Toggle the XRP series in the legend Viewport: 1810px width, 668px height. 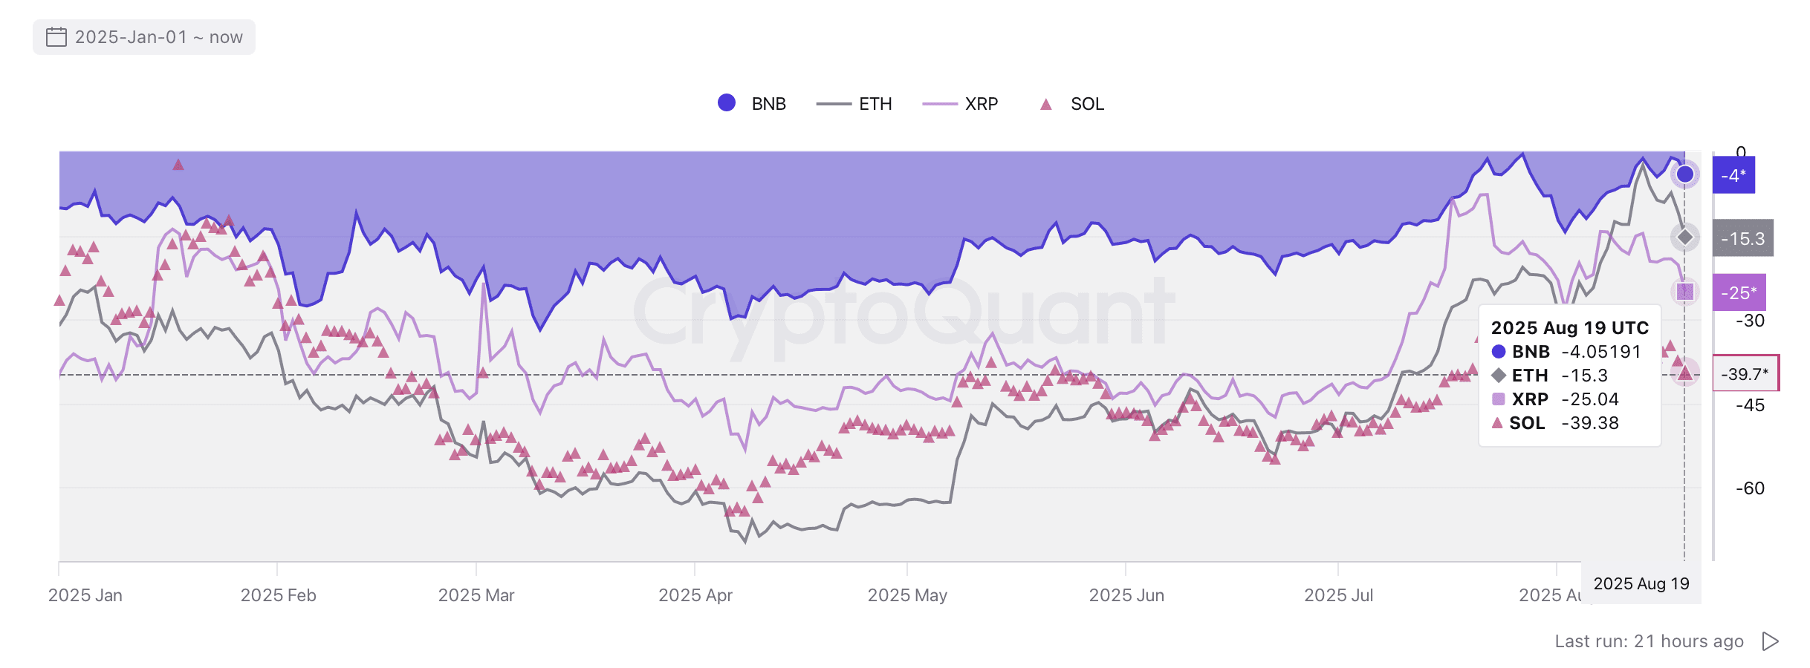pyautogui.click(x=981, y=104)
